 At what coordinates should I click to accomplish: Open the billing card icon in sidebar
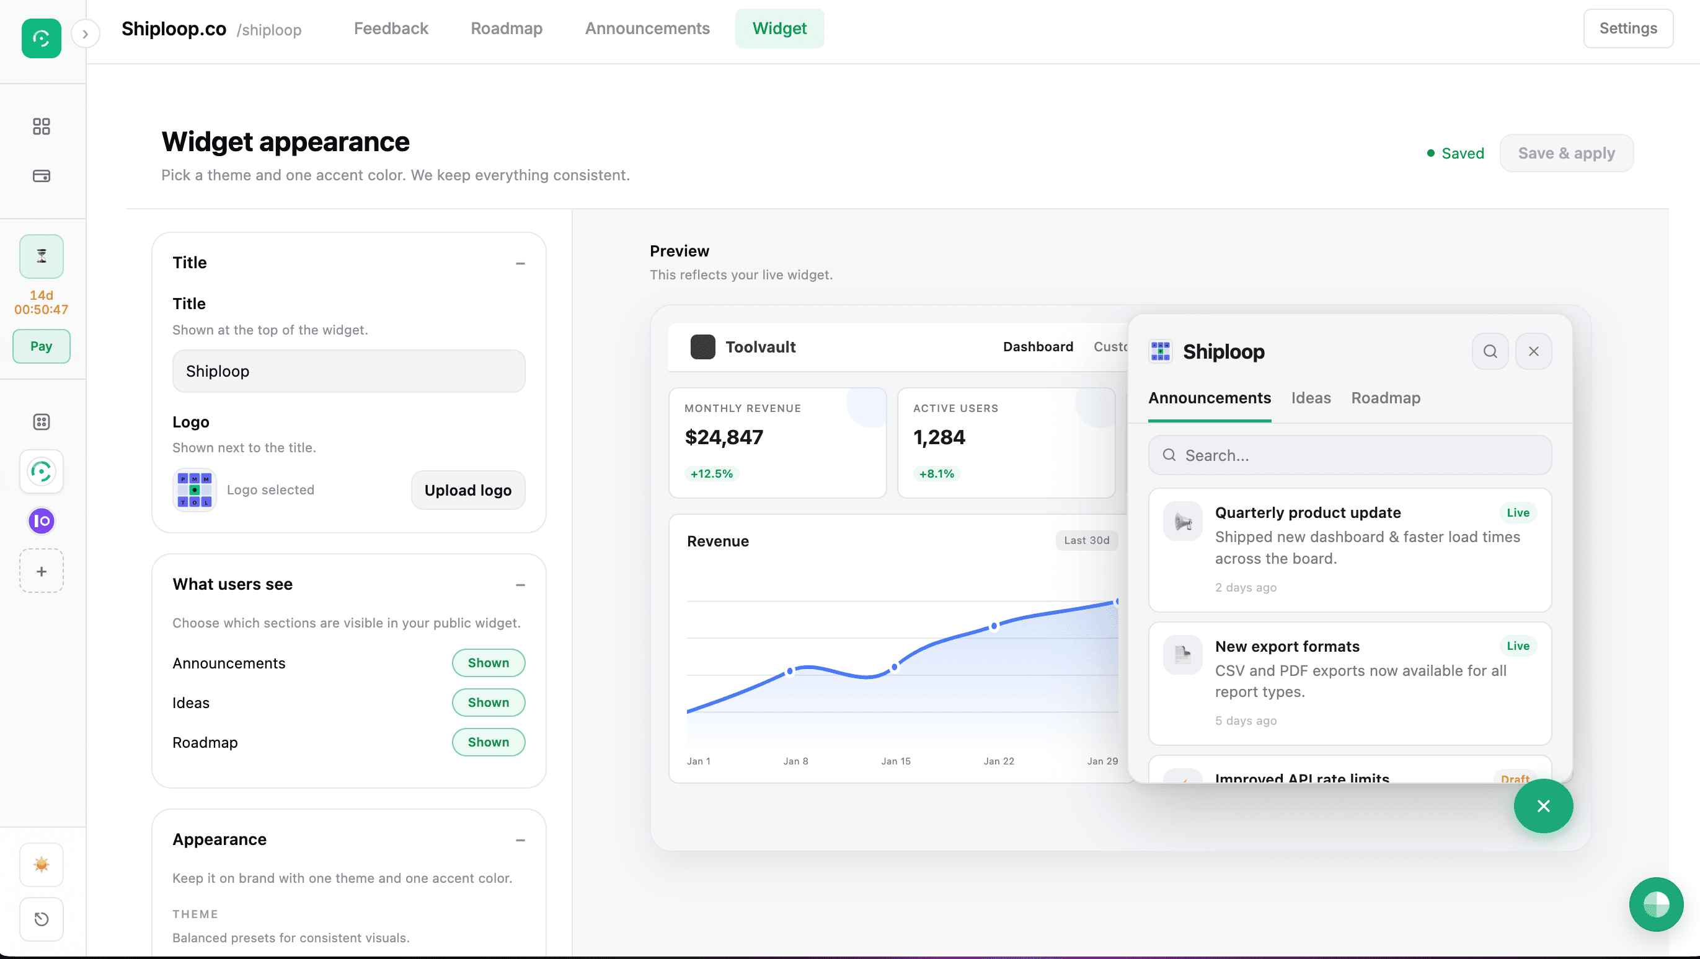(41, 176)
